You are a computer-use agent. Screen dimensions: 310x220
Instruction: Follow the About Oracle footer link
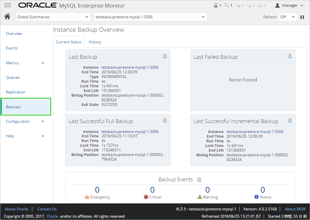pos(16,209)
